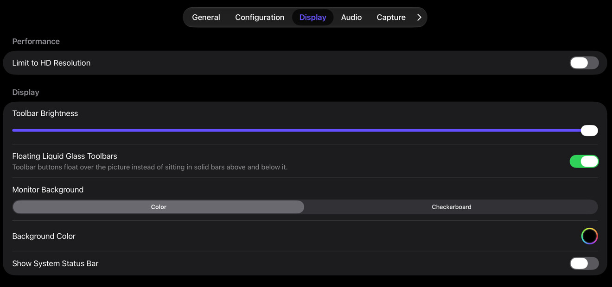Choose Color for Monitor Background
612x287 pixels.
click(159, 207)
